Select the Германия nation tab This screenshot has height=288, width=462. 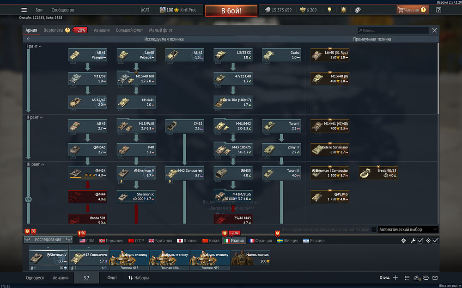(111, 241)
